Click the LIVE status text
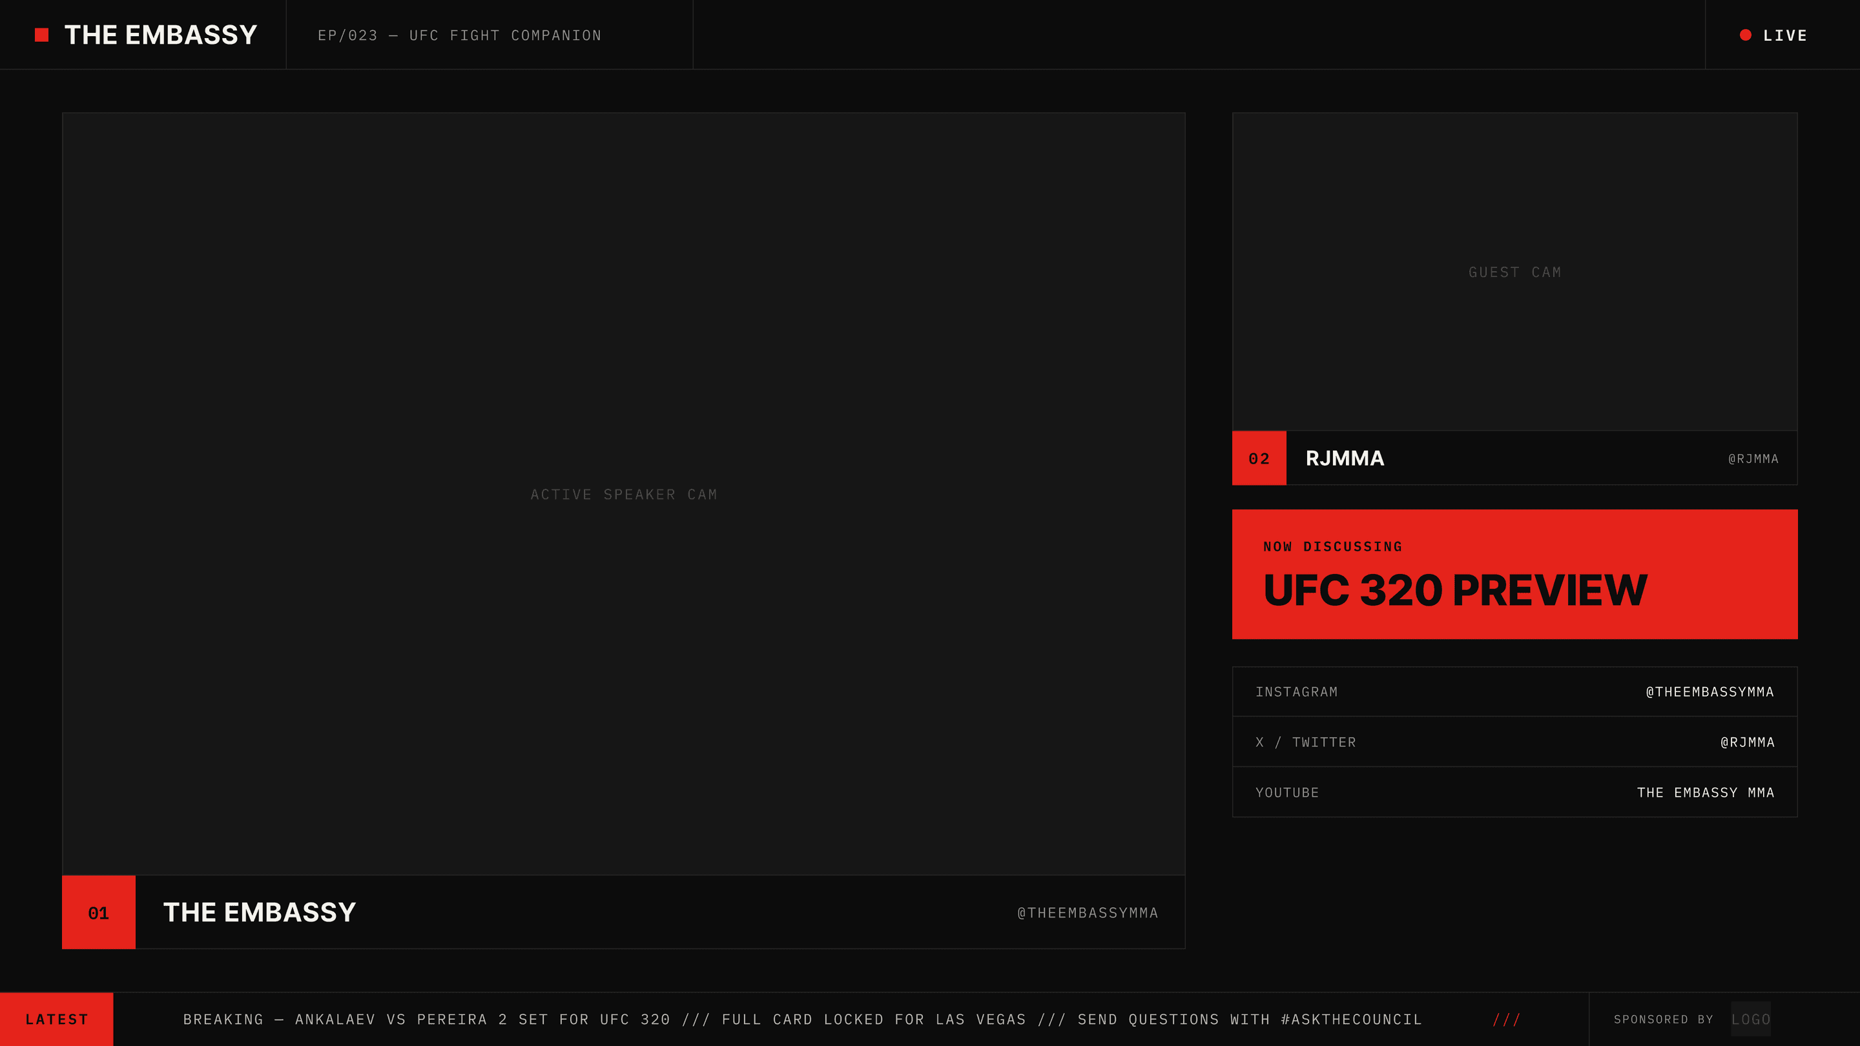 (1785, 36)
